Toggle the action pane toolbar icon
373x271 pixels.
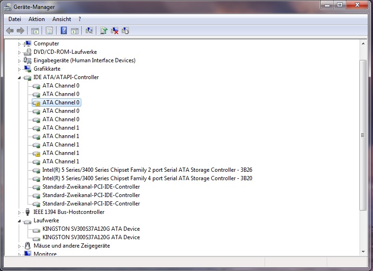[75, 31]
